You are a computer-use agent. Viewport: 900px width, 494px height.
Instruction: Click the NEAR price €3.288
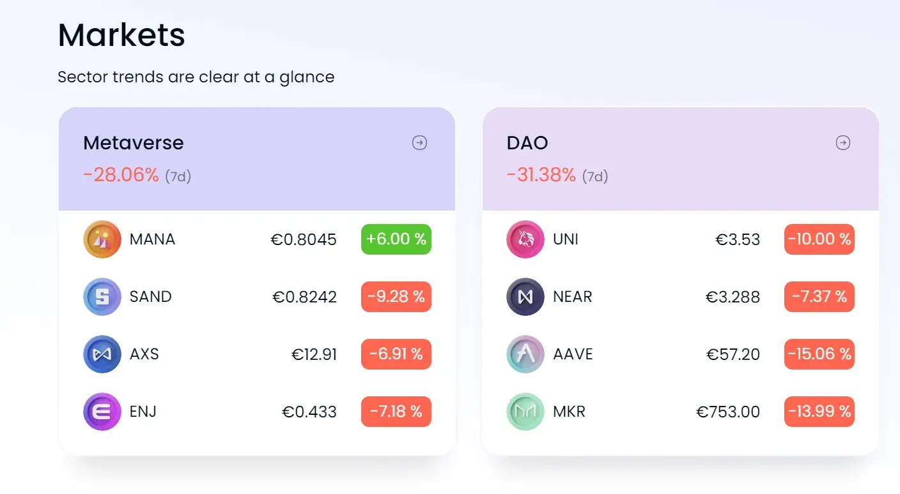point(733,297)
